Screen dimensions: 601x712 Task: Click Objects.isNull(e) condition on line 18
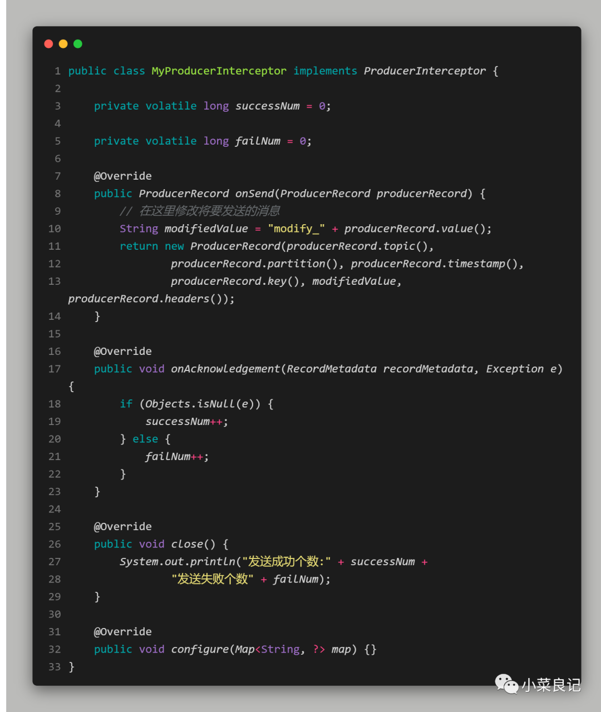tap(200, 404)
